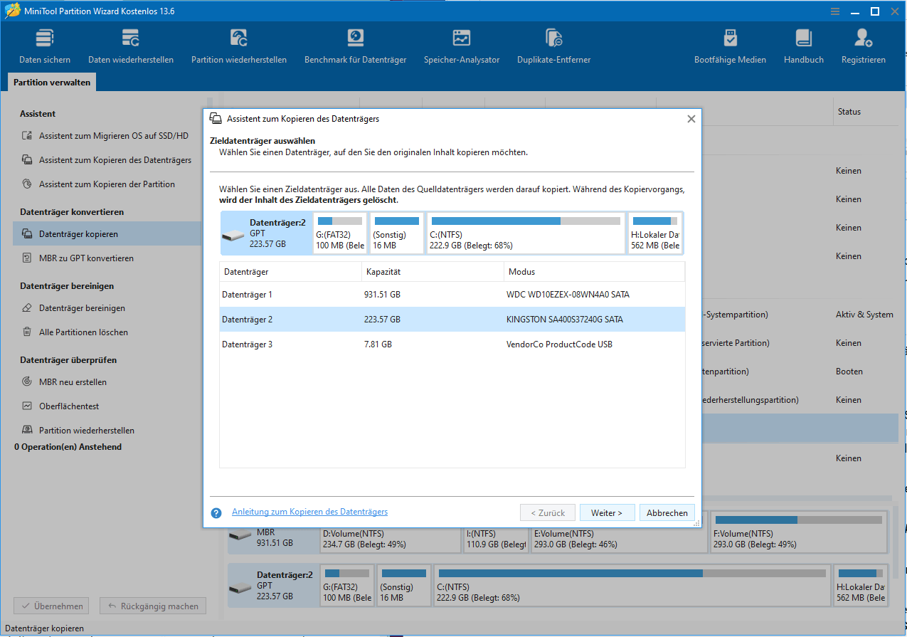907x637 pixels.
Task: Launch Partition wiederherstellen from the top toolbar
Action: pos(239,46)
